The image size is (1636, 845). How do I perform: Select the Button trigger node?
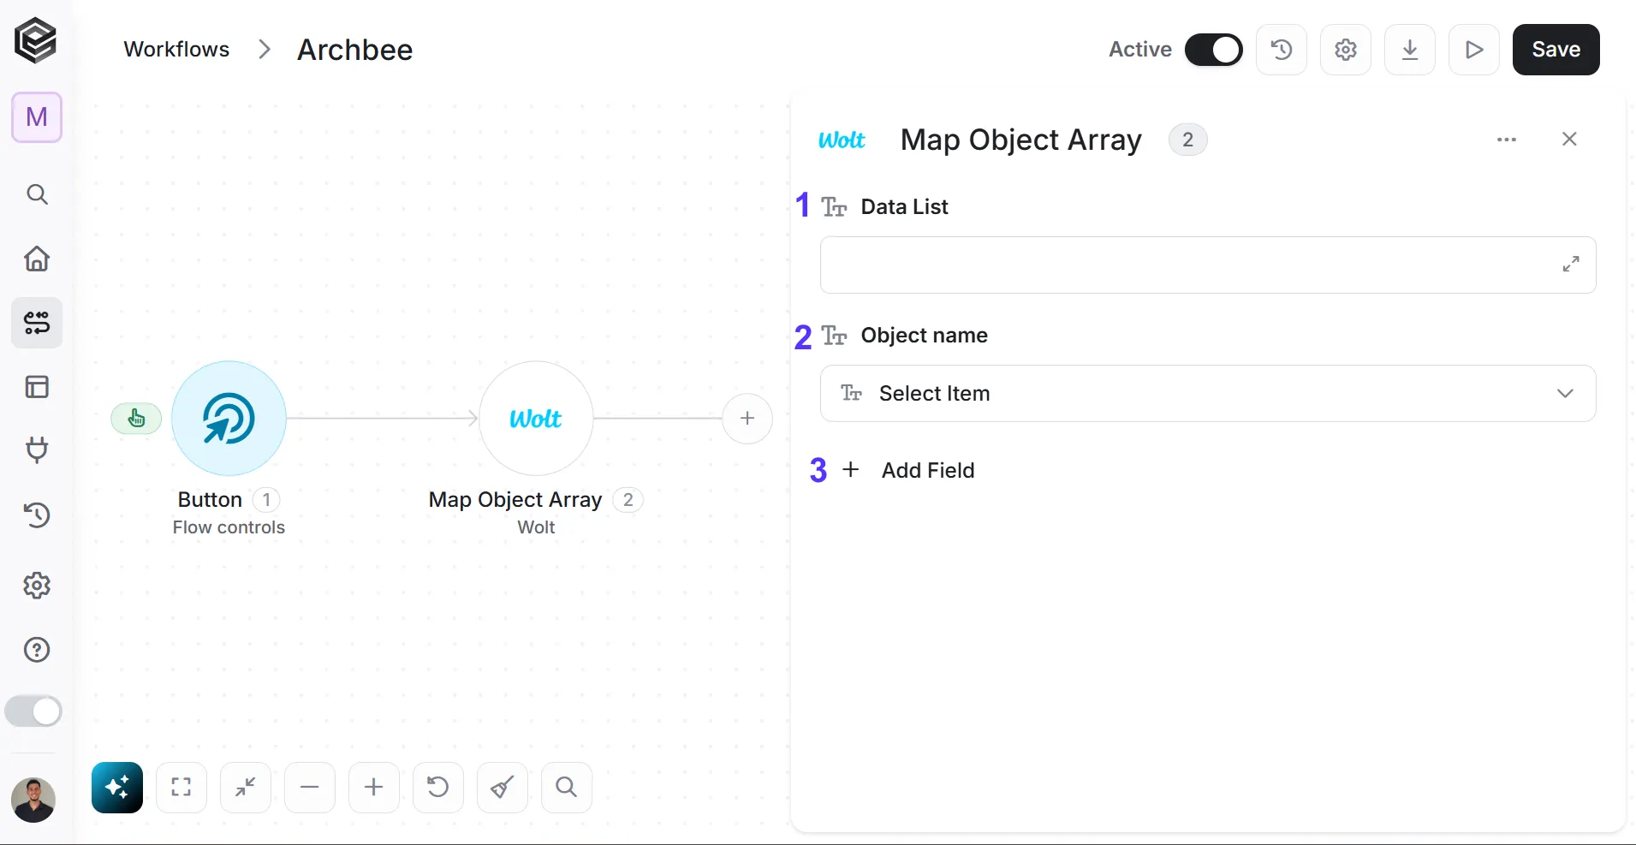point(229,418)
